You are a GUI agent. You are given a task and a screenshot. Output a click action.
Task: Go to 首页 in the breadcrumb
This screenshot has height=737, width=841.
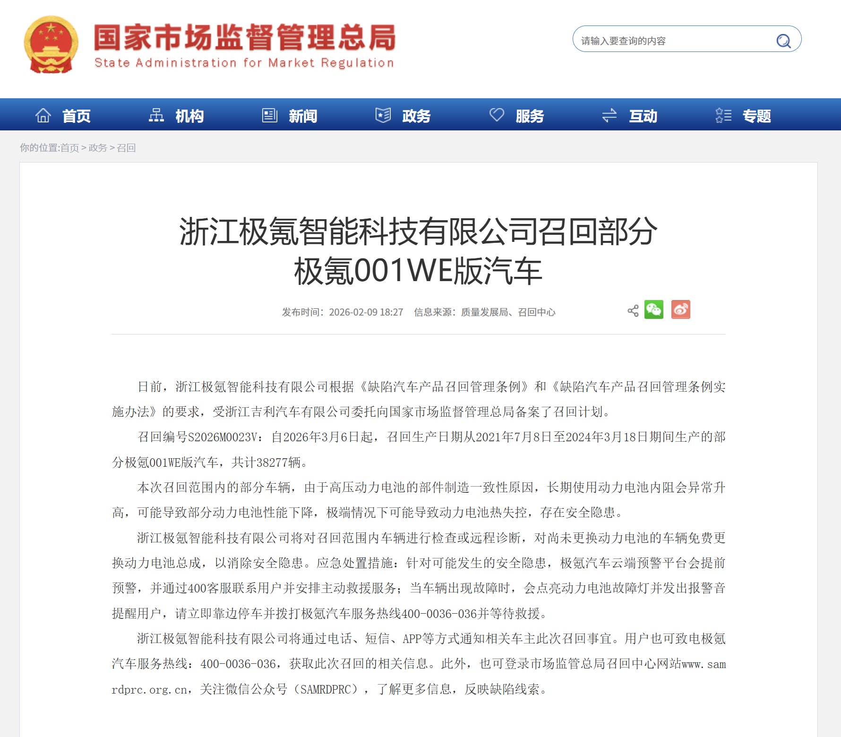click(69, 148)
